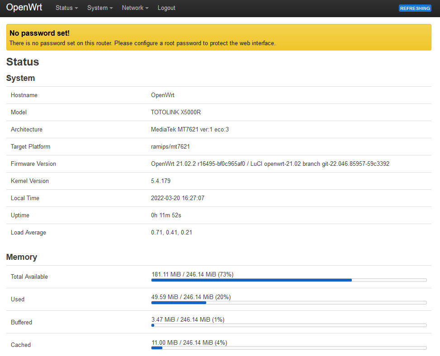Screen dimensions: 440x356
Task: Open the System dropdown menu
Action: pyautogui.click(x=100, y=8)
